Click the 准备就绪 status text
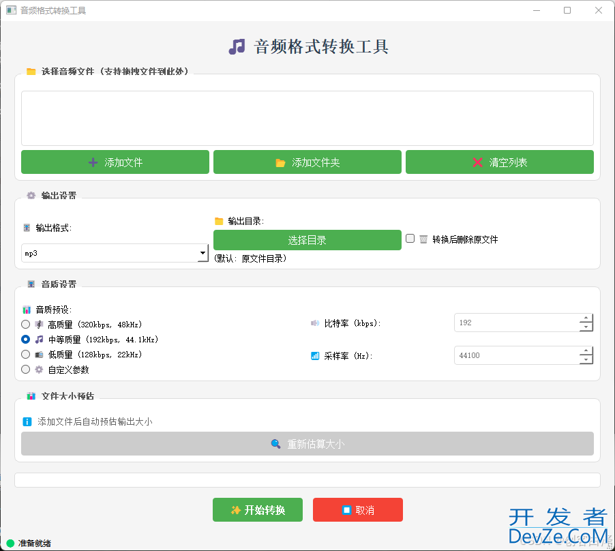615x551 pixels. [x=35, y=543]
